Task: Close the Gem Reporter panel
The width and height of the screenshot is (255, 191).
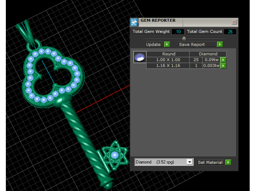Action: coord(234,22)
